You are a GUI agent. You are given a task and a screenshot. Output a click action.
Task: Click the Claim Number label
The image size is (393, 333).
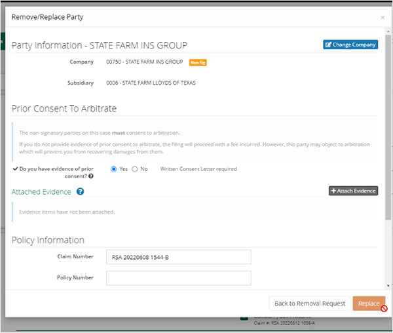point(75,256)
